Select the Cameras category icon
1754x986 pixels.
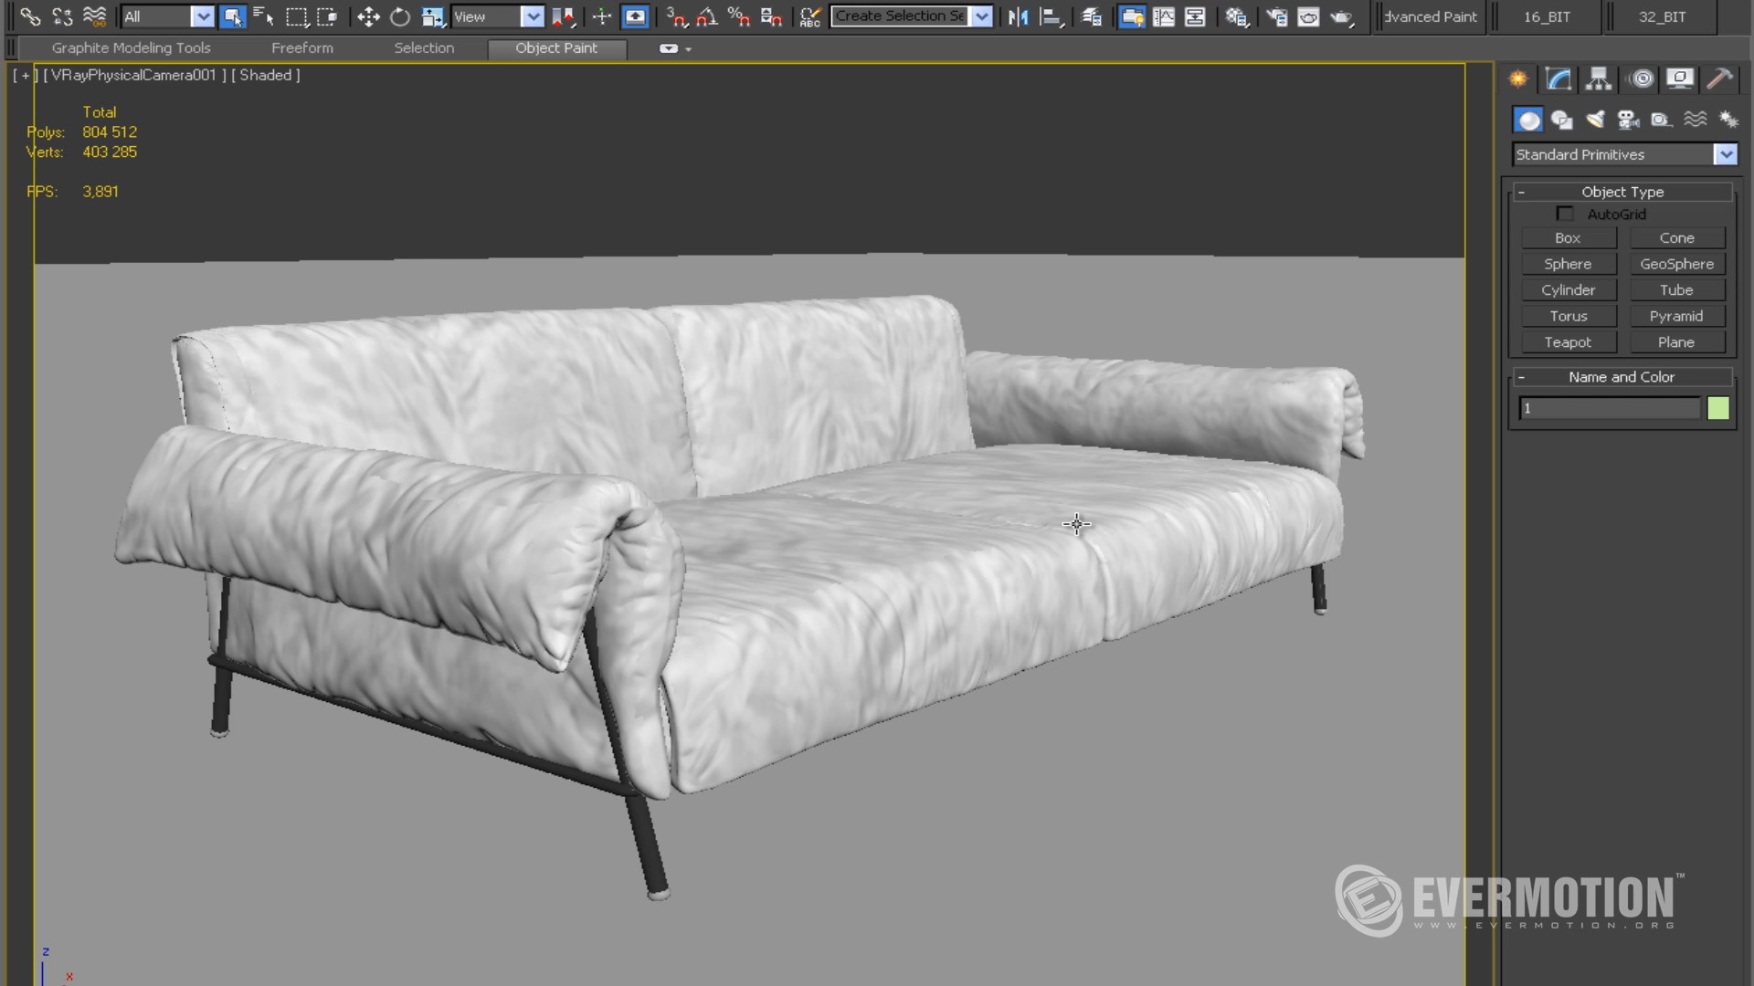[1628, 120]
